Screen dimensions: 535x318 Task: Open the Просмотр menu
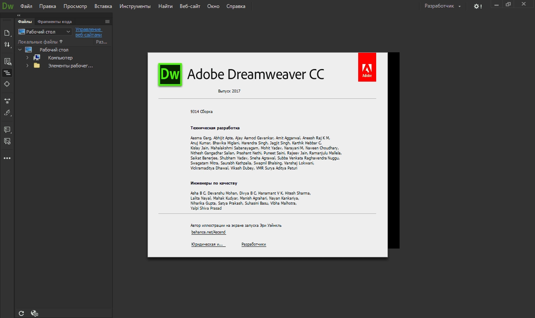pos(75,6)
